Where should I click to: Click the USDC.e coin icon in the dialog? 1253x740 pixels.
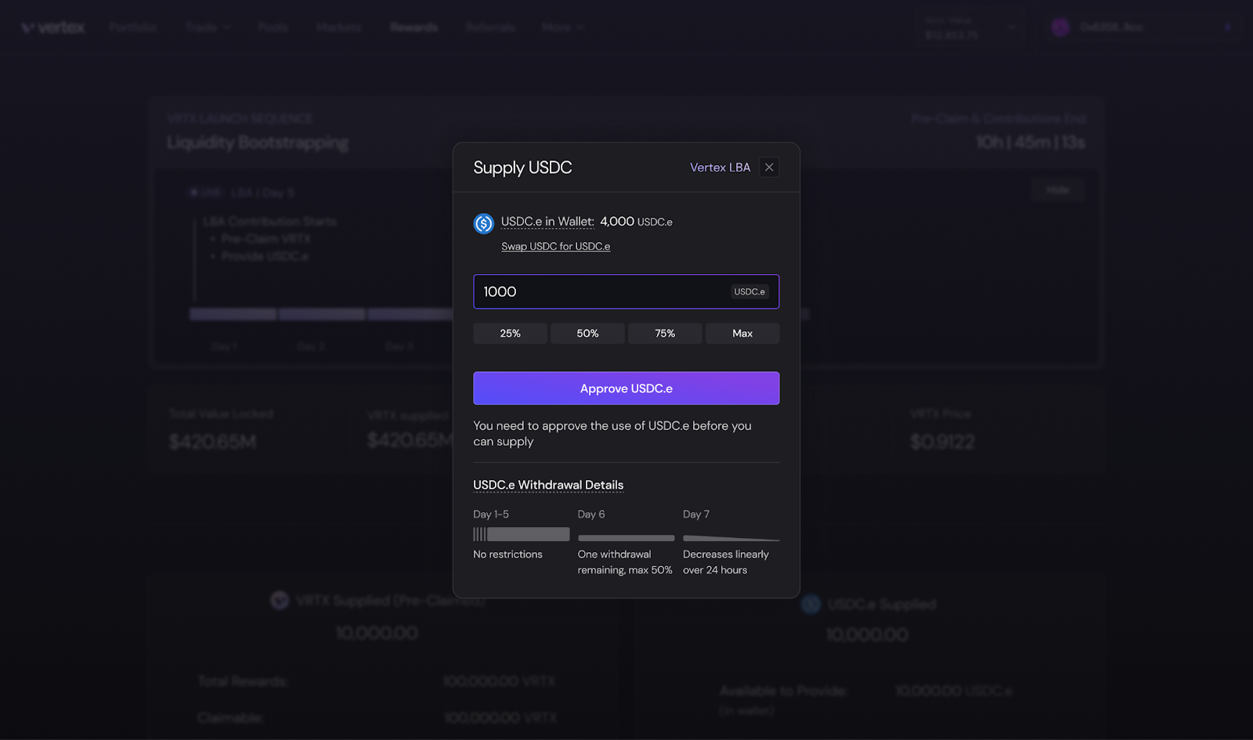tap(484, 223)
